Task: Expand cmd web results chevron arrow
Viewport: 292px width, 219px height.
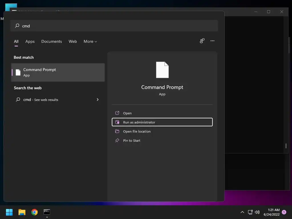Action: (x=98, y=100)
